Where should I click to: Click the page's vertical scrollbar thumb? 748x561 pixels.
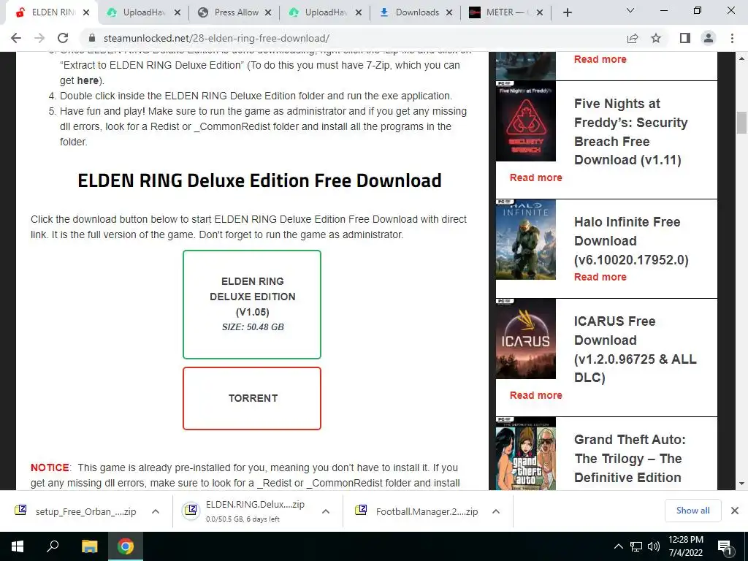click(x=741, y=123)
